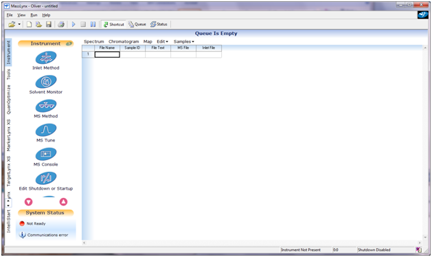Open the MS Tune window
The width and height of the screenshot is (432, 257).
[x=46, y=130]
